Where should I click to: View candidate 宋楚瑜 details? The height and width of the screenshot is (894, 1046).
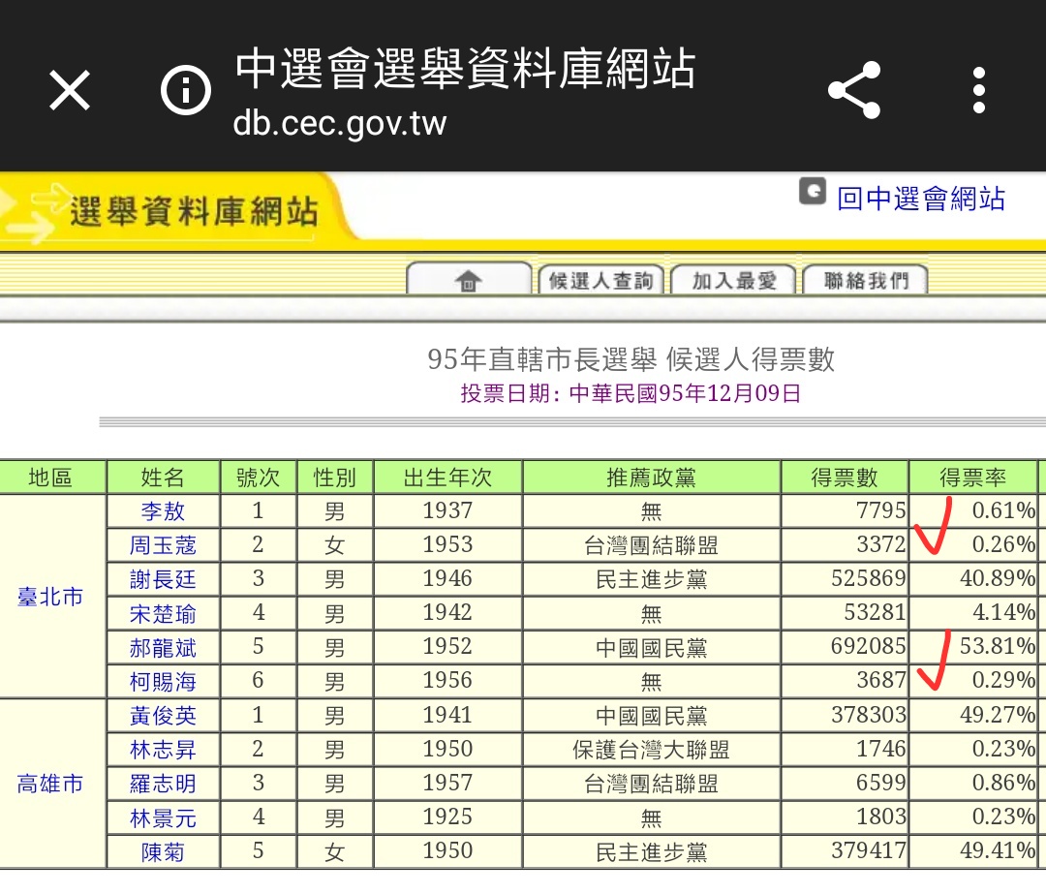pyautogui.click(x=163, y=613)
